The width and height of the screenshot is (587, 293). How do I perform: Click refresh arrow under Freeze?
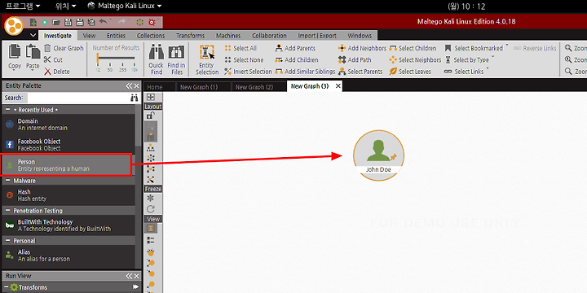point(151,209)
